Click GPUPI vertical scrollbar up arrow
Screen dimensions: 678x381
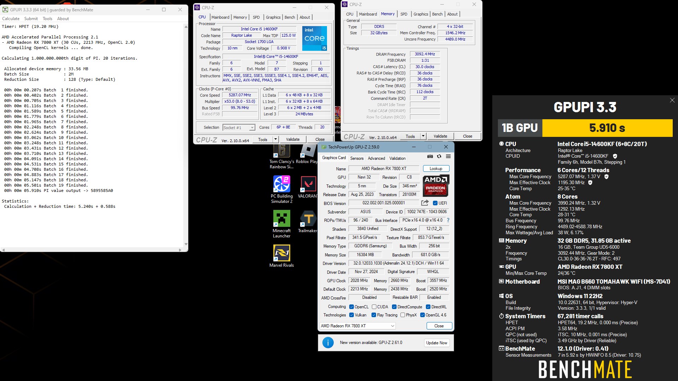click(186, 27)
